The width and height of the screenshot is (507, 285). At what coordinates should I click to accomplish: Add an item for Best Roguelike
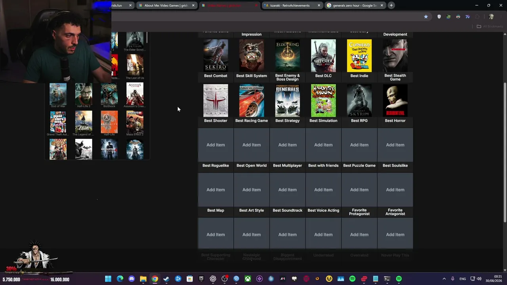coord(215,145)
